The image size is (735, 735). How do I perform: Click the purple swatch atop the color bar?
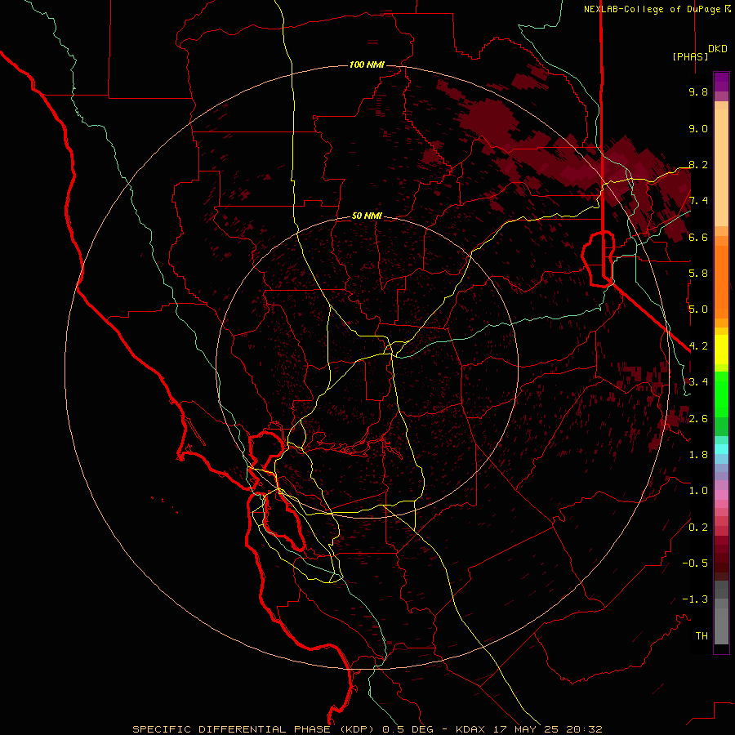(721, 82)
